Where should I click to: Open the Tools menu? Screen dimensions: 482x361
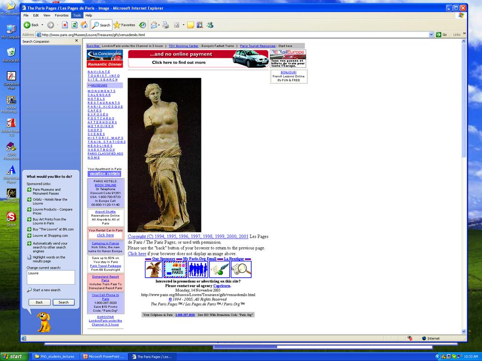[77, 16]
